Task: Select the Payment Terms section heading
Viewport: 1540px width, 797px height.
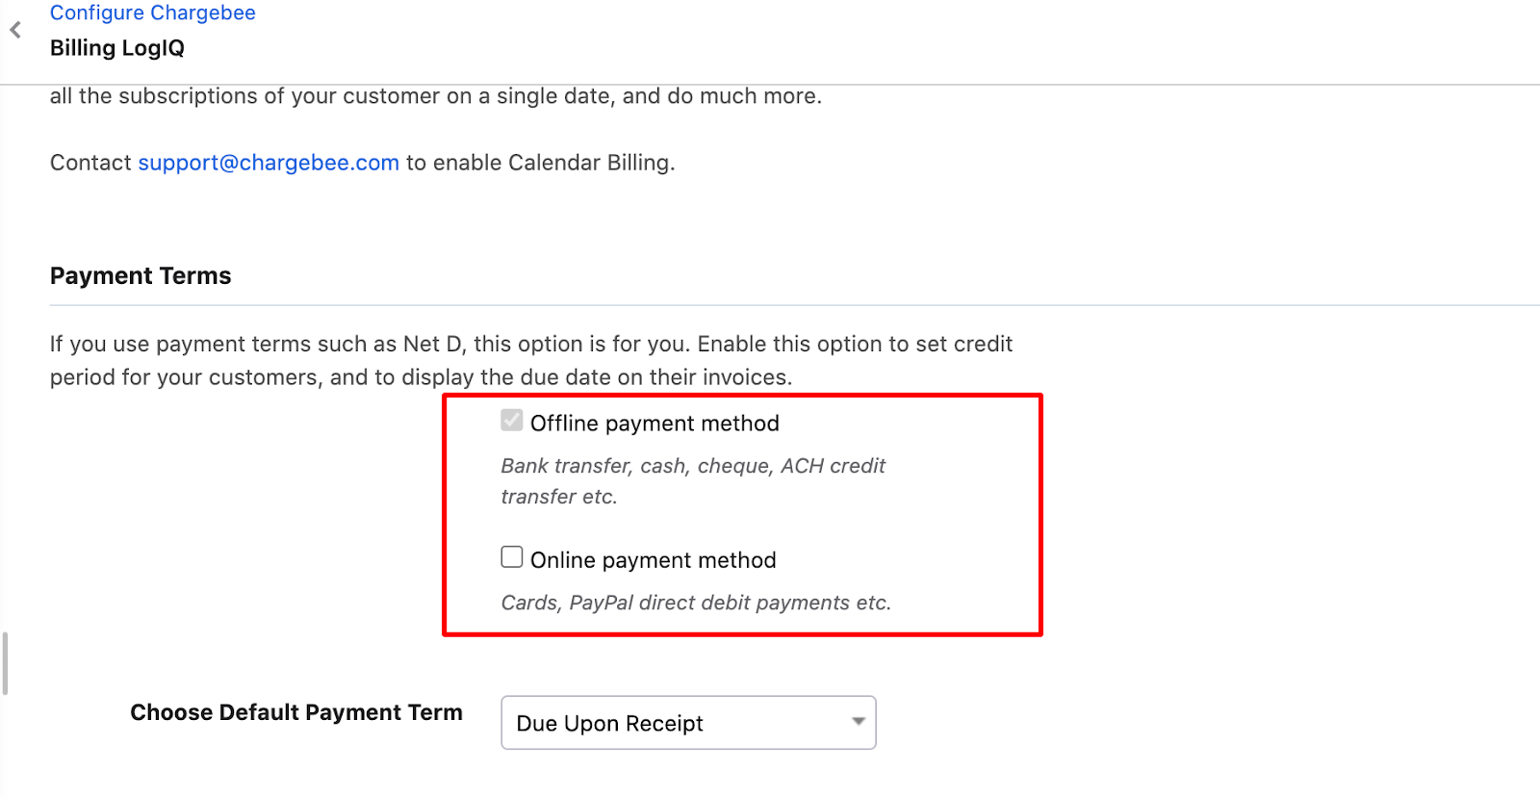Action: click(141, 276)
